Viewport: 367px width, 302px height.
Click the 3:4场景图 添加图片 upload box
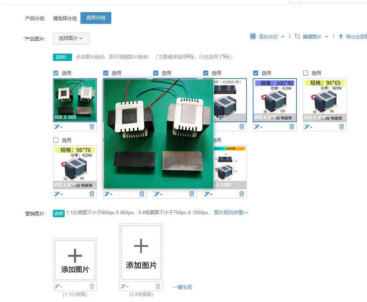coord(141,252)
